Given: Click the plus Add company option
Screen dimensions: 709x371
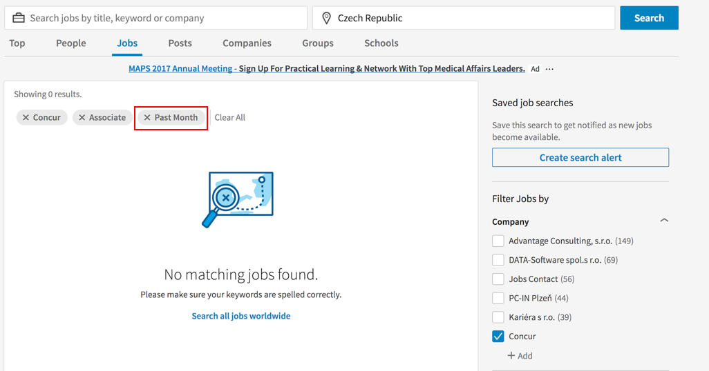Looking at the screenshot, I should [520, 356].
